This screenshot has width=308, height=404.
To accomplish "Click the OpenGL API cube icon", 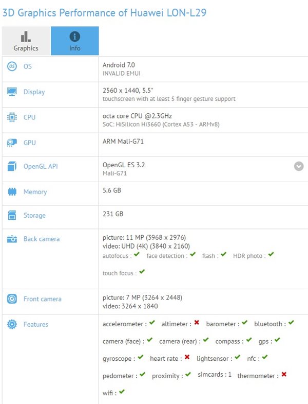I will pos(12,166).
